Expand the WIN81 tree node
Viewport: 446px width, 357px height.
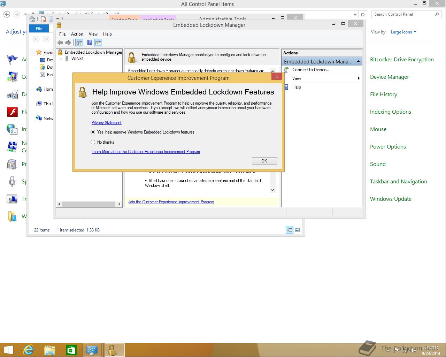click(61, 59)
